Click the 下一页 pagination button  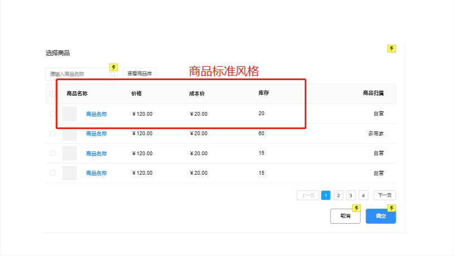tap(384, 195)
